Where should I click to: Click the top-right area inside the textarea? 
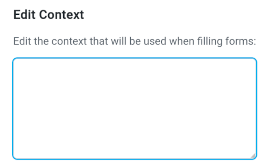pos(247,66)
